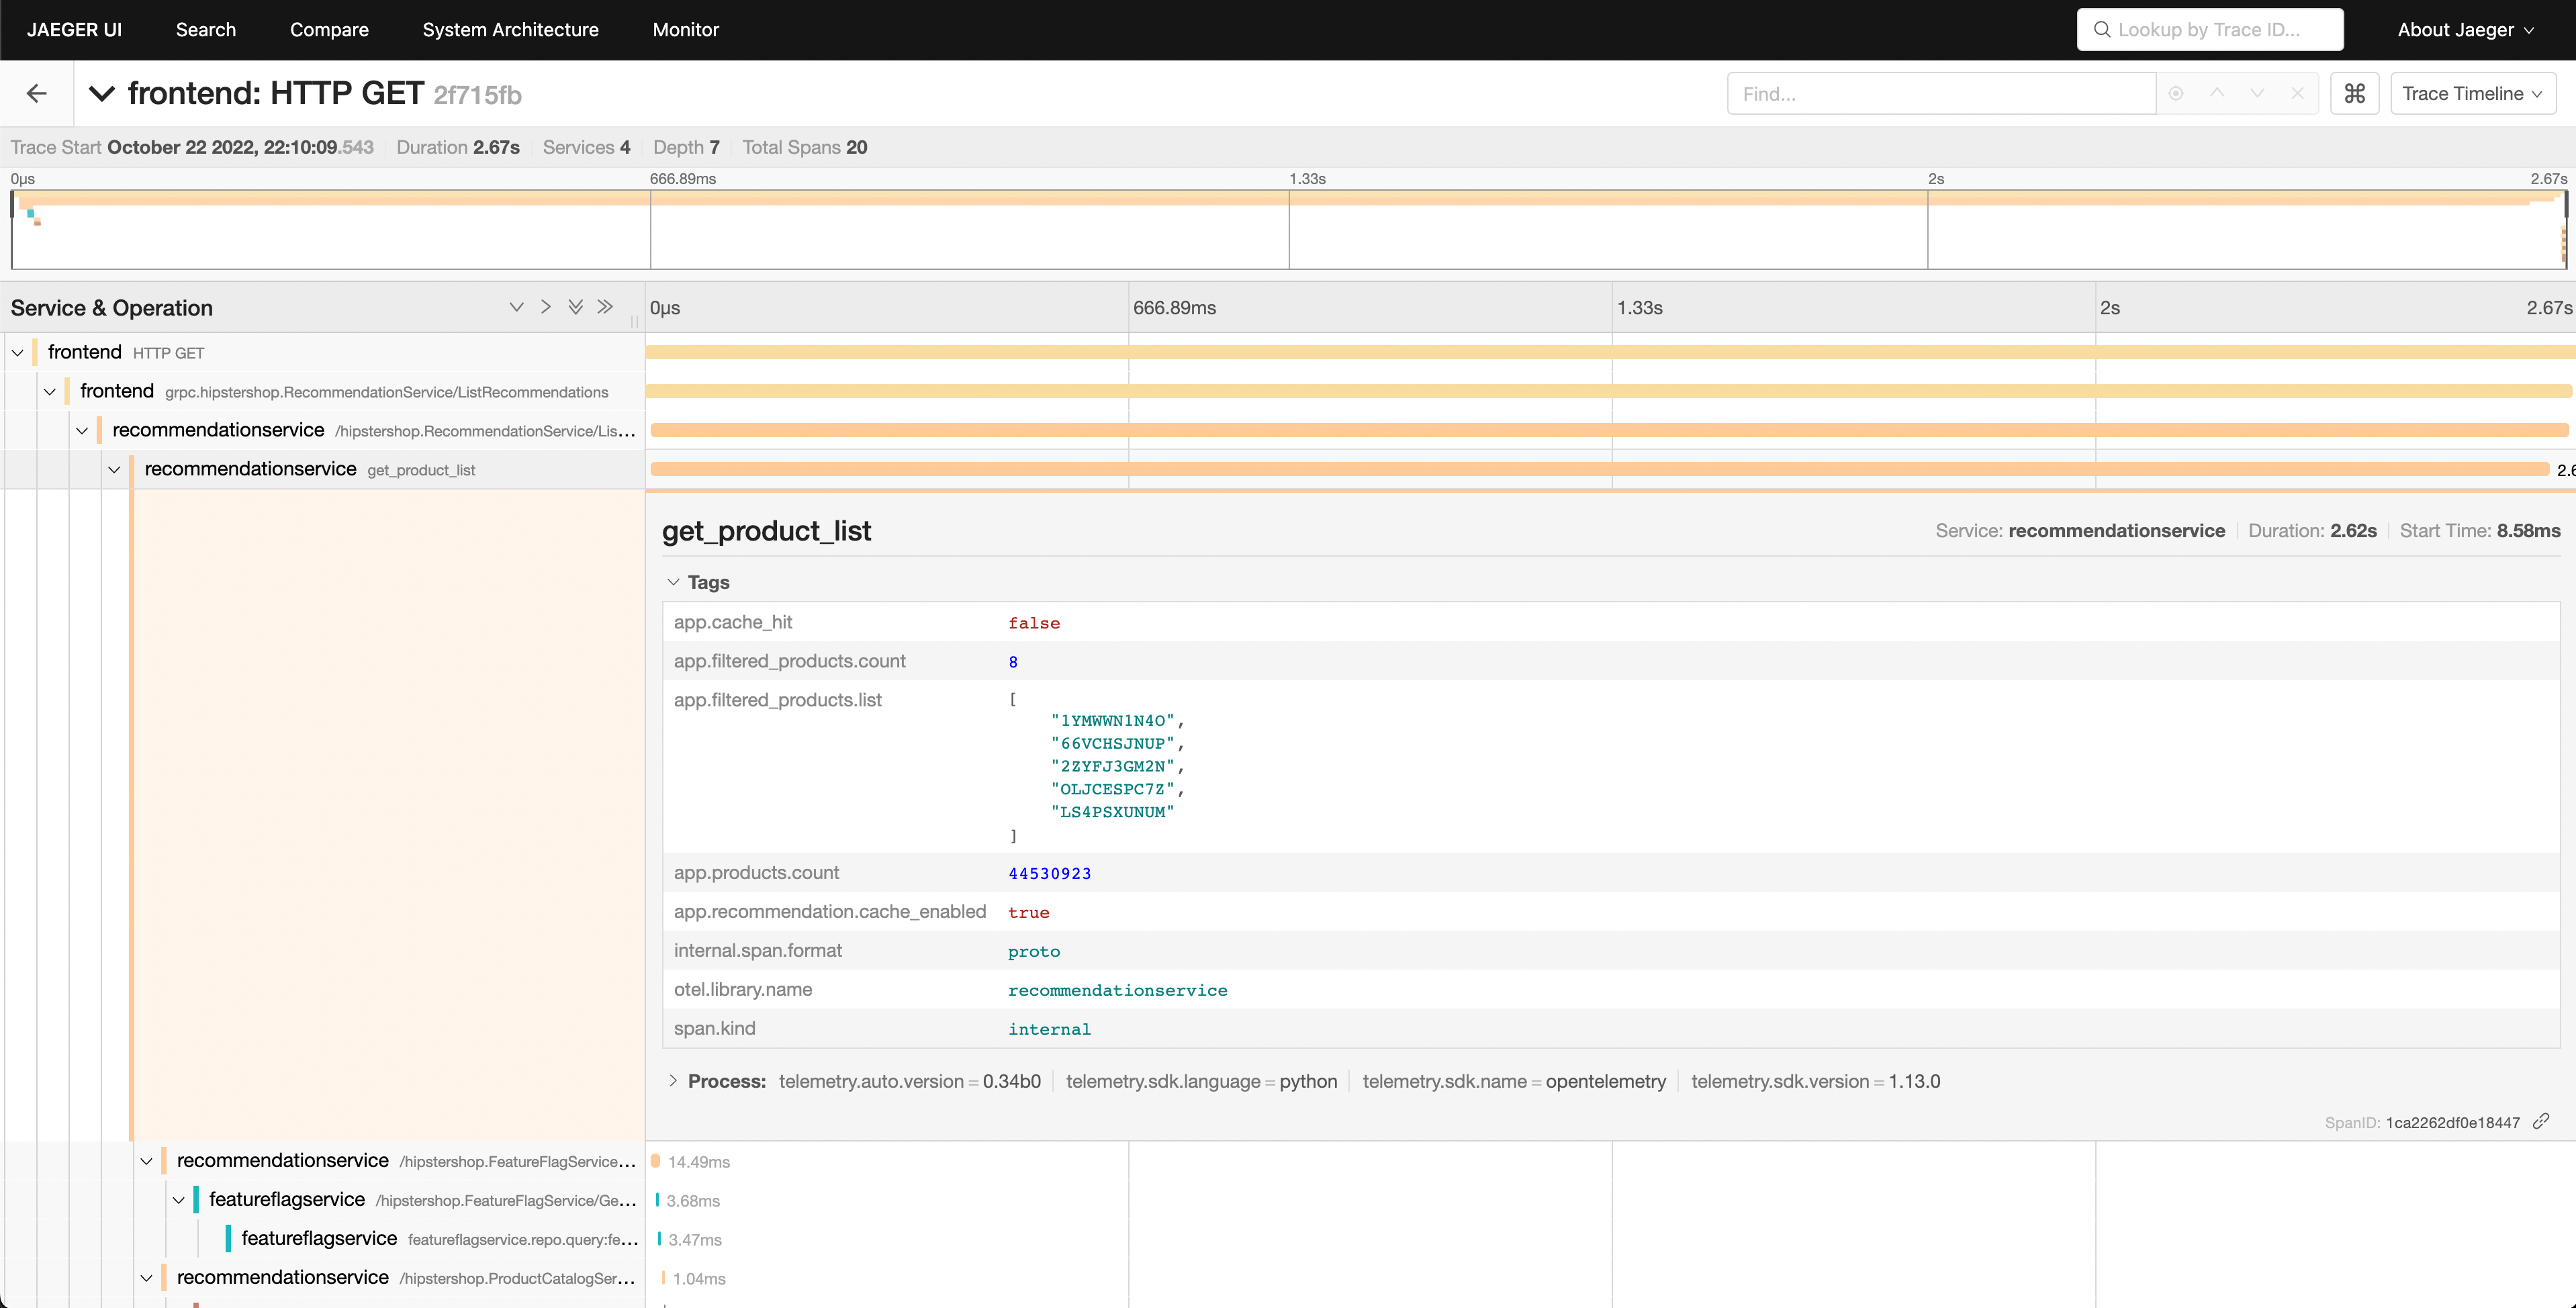Viewport: 2576px width, 1308px height.
Task: Click the expand all spans double chevron
Action: tap(575, 307)
